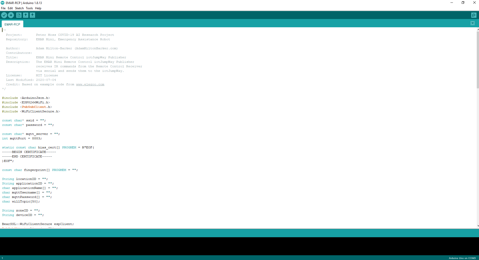Open the Tools menu
The image size is (479, 260).
pos(29,8)
